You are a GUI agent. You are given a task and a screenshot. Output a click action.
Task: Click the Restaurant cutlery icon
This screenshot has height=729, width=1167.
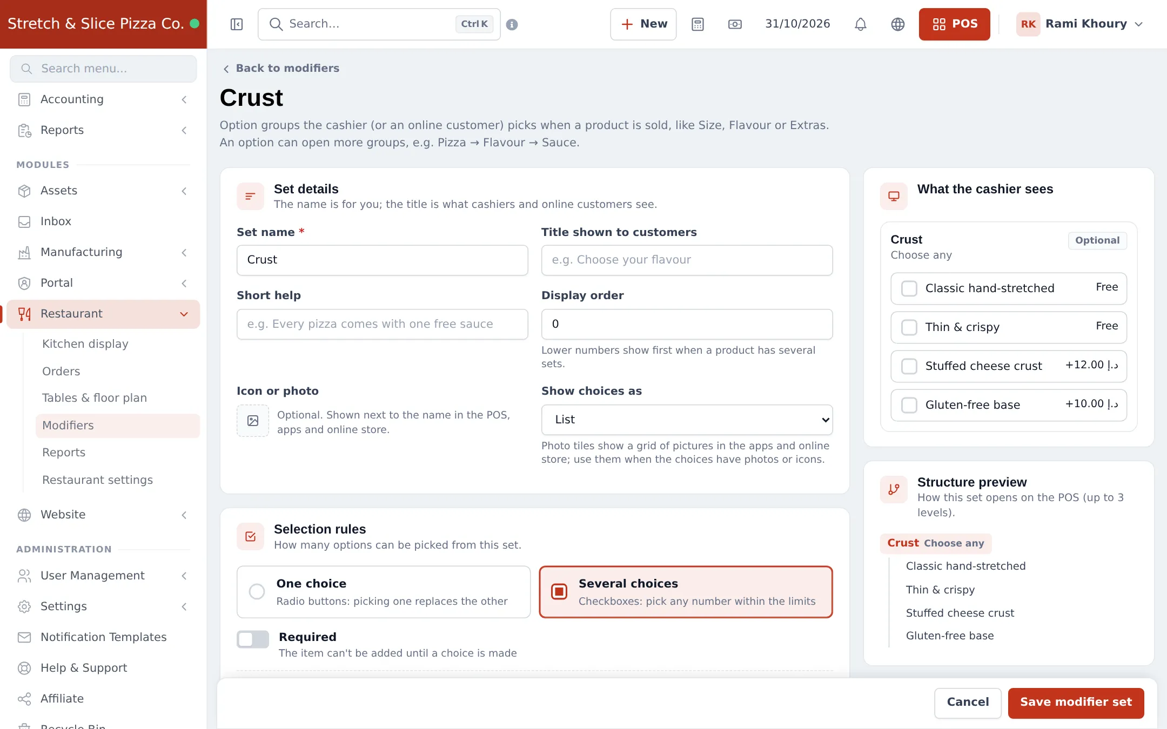[24, 314]
